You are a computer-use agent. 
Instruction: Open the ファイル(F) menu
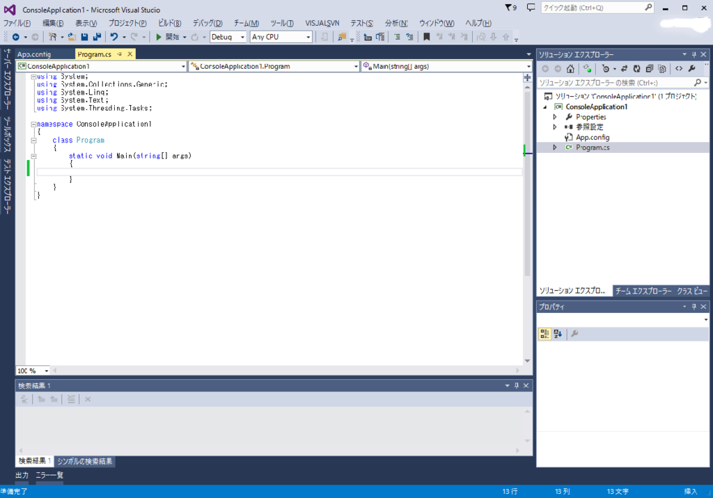17,23
